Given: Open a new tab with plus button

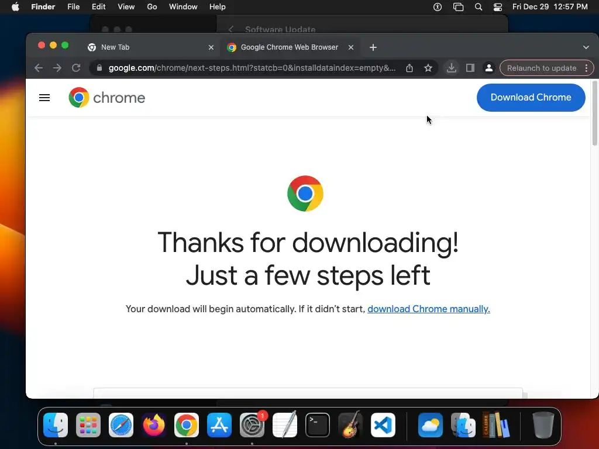Looking at the screenshot, I should tap(373, 47).
